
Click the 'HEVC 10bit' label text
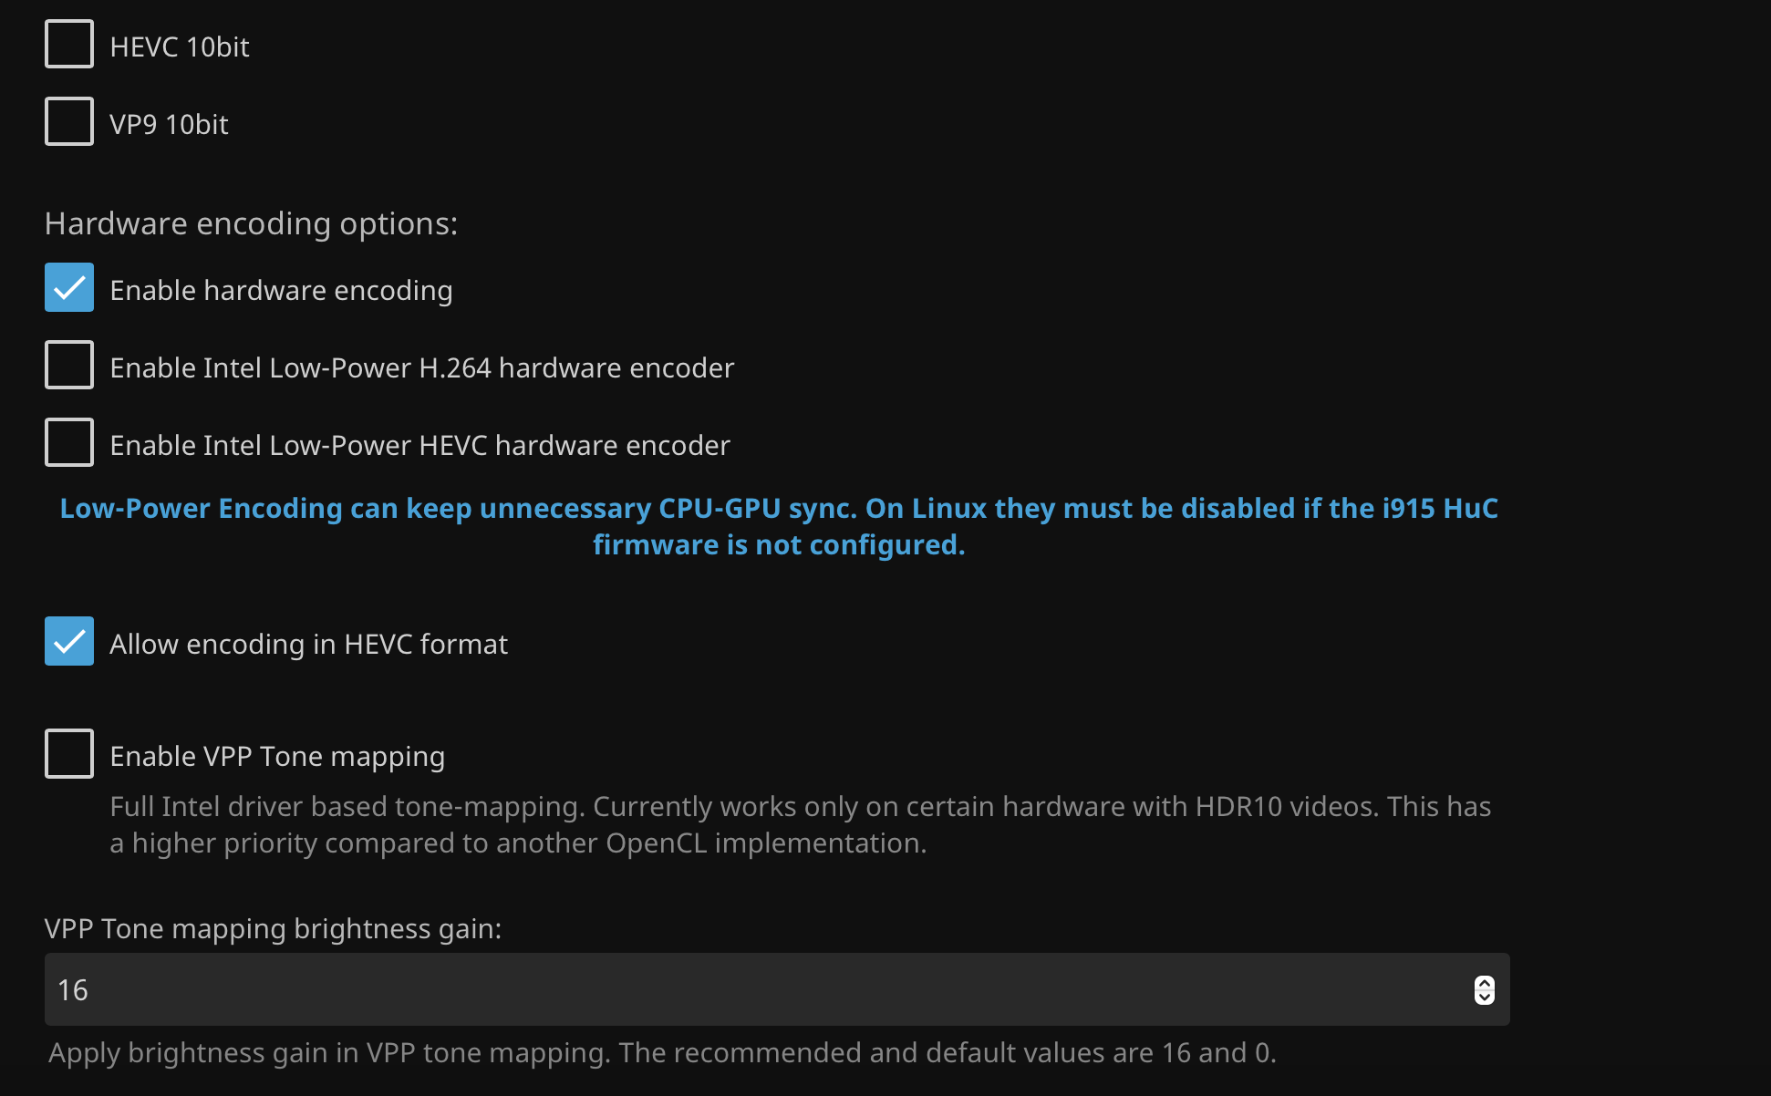click(x=179, y=47)
